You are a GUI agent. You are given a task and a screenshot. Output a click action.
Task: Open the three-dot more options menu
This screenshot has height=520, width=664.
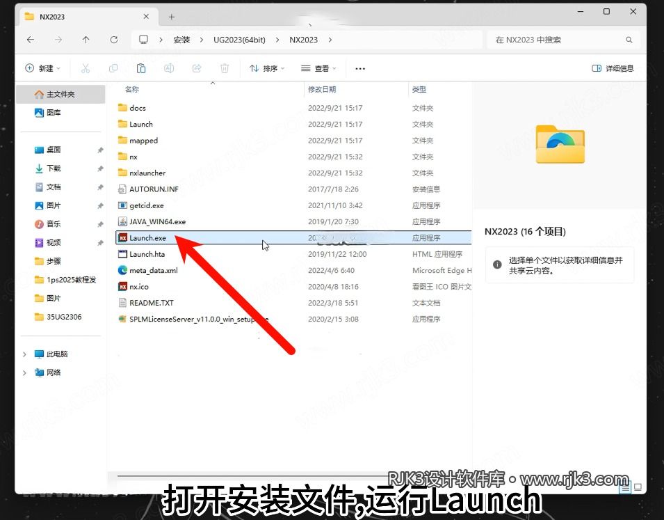[360, 68]
